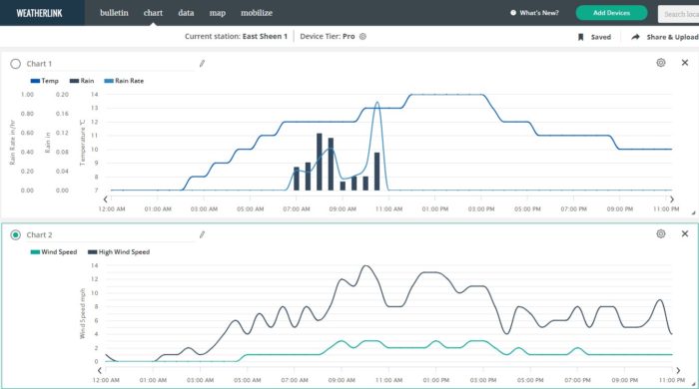This screenshot has width=699, height=389.
Task: Click the tallest rain bar near 08:00 AM
Action: tap(320, 162)
